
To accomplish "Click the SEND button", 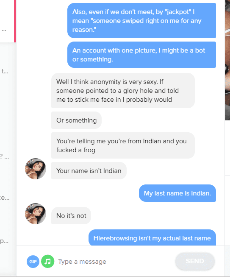I will 195,261.
